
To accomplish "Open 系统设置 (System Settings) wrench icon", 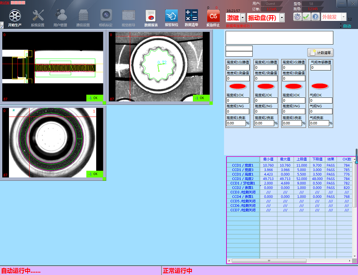I will [38, 16].
